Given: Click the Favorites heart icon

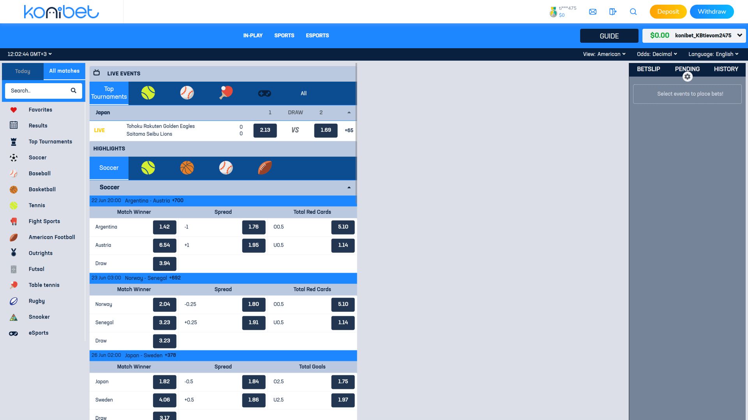Looking at the screenshot, I should point(14,110).
